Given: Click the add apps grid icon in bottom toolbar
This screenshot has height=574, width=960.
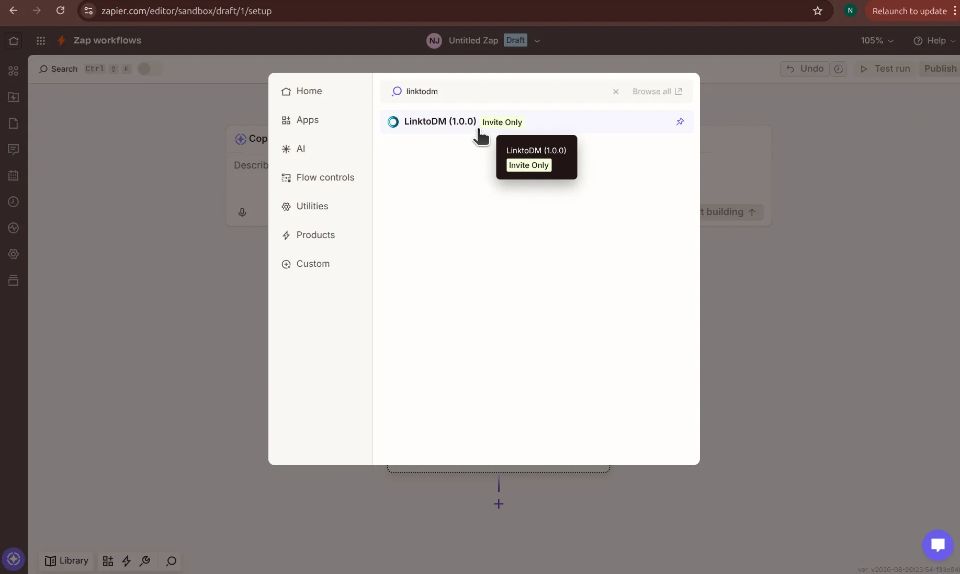Looking at the screenshot, I should 108,561.
